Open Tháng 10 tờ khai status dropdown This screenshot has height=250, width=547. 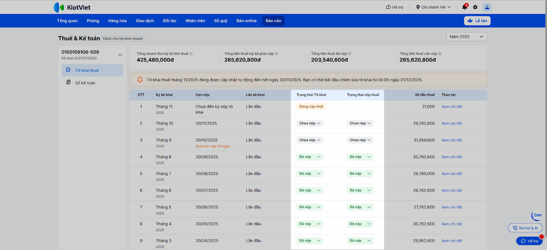click(309, 123)
